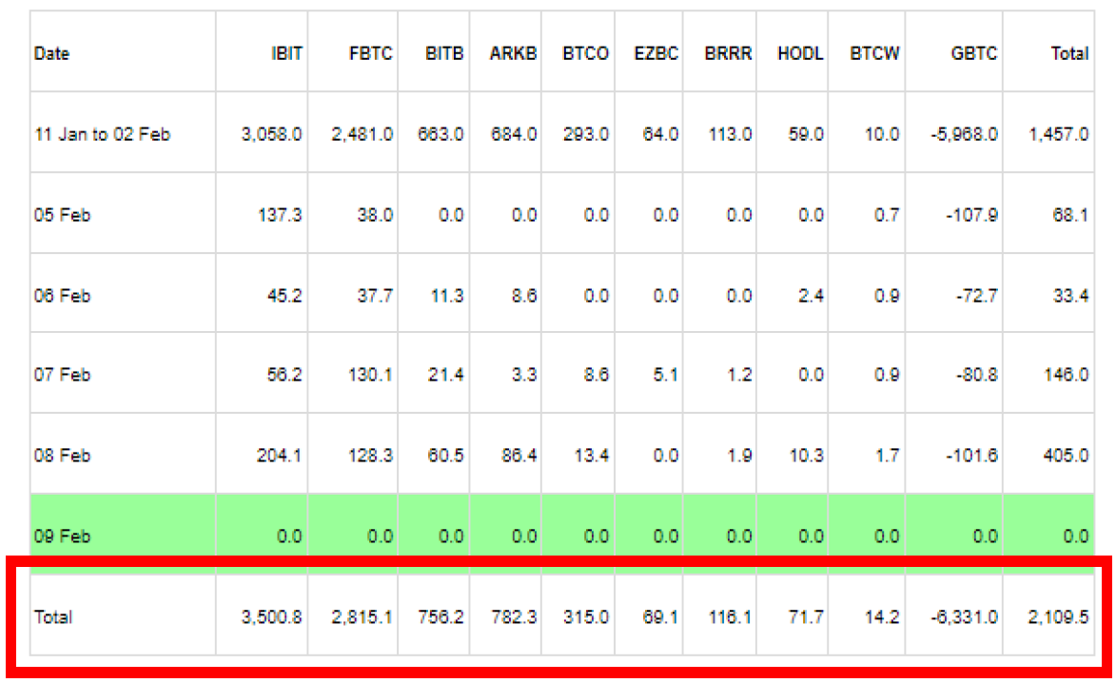Viewport: 1116px width, 683px height.
Task: Click HODL value 2.4
Action: tap(811, 295)
